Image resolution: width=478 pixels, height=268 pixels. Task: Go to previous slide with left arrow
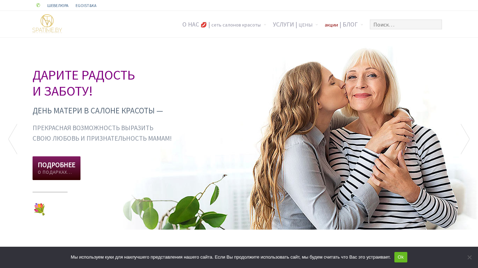(x=13, y=139)
